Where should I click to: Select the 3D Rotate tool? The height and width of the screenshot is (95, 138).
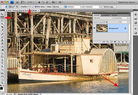(x=2, y=73)
